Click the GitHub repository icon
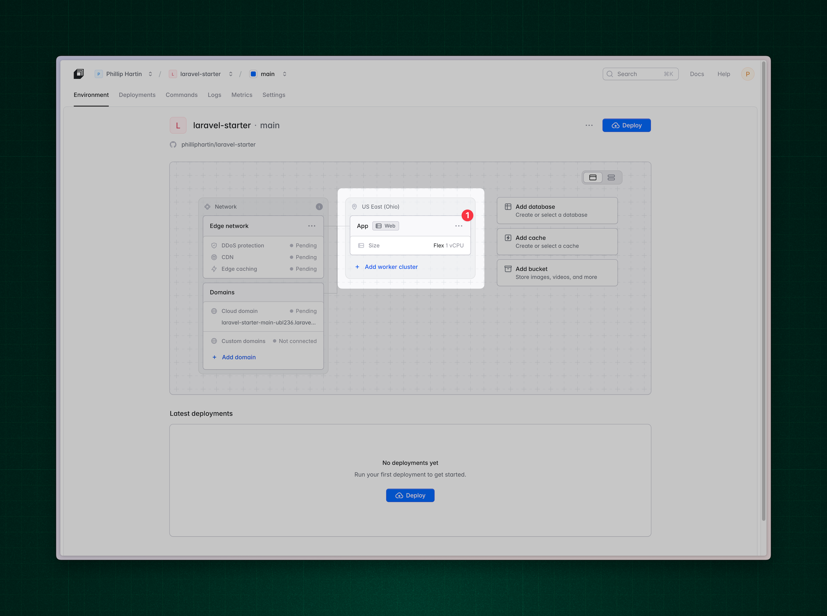827x616 pixels. coord(173,145)
